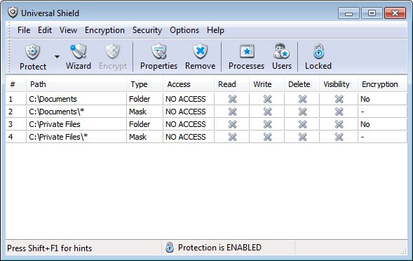
Task: Open the Edit menu
Action: [45, 30]
